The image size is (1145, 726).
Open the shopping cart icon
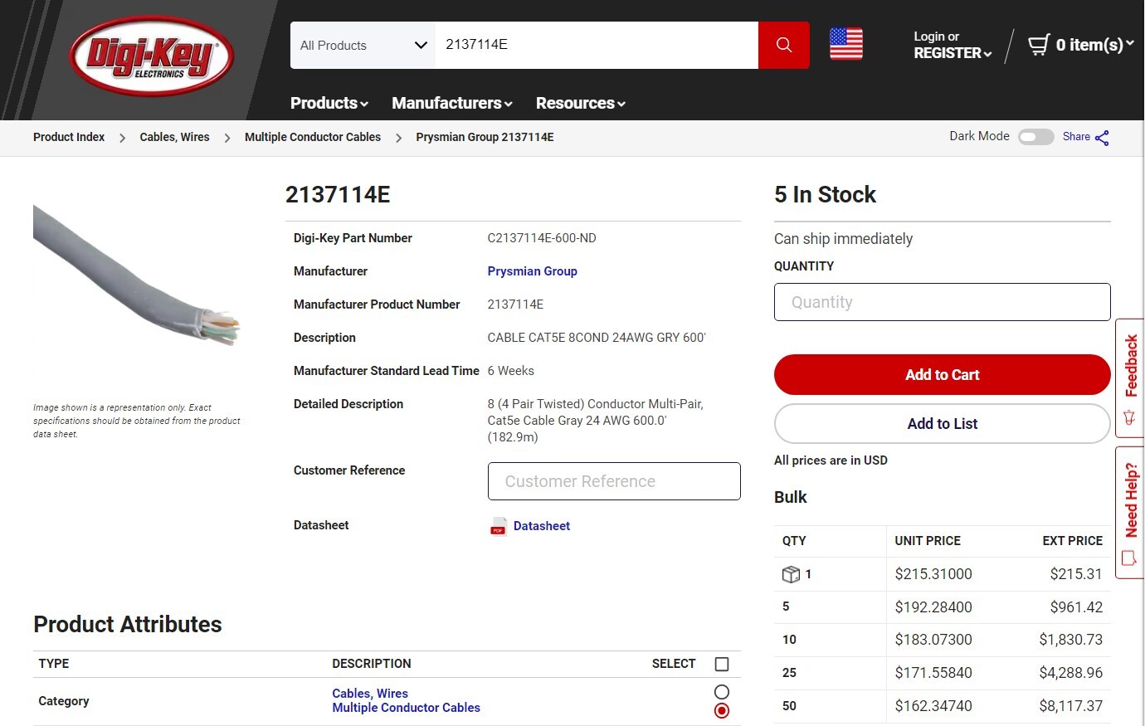click(x=1039, y=45)
